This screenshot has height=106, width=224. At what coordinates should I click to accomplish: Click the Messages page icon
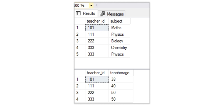tap(102, 14)
